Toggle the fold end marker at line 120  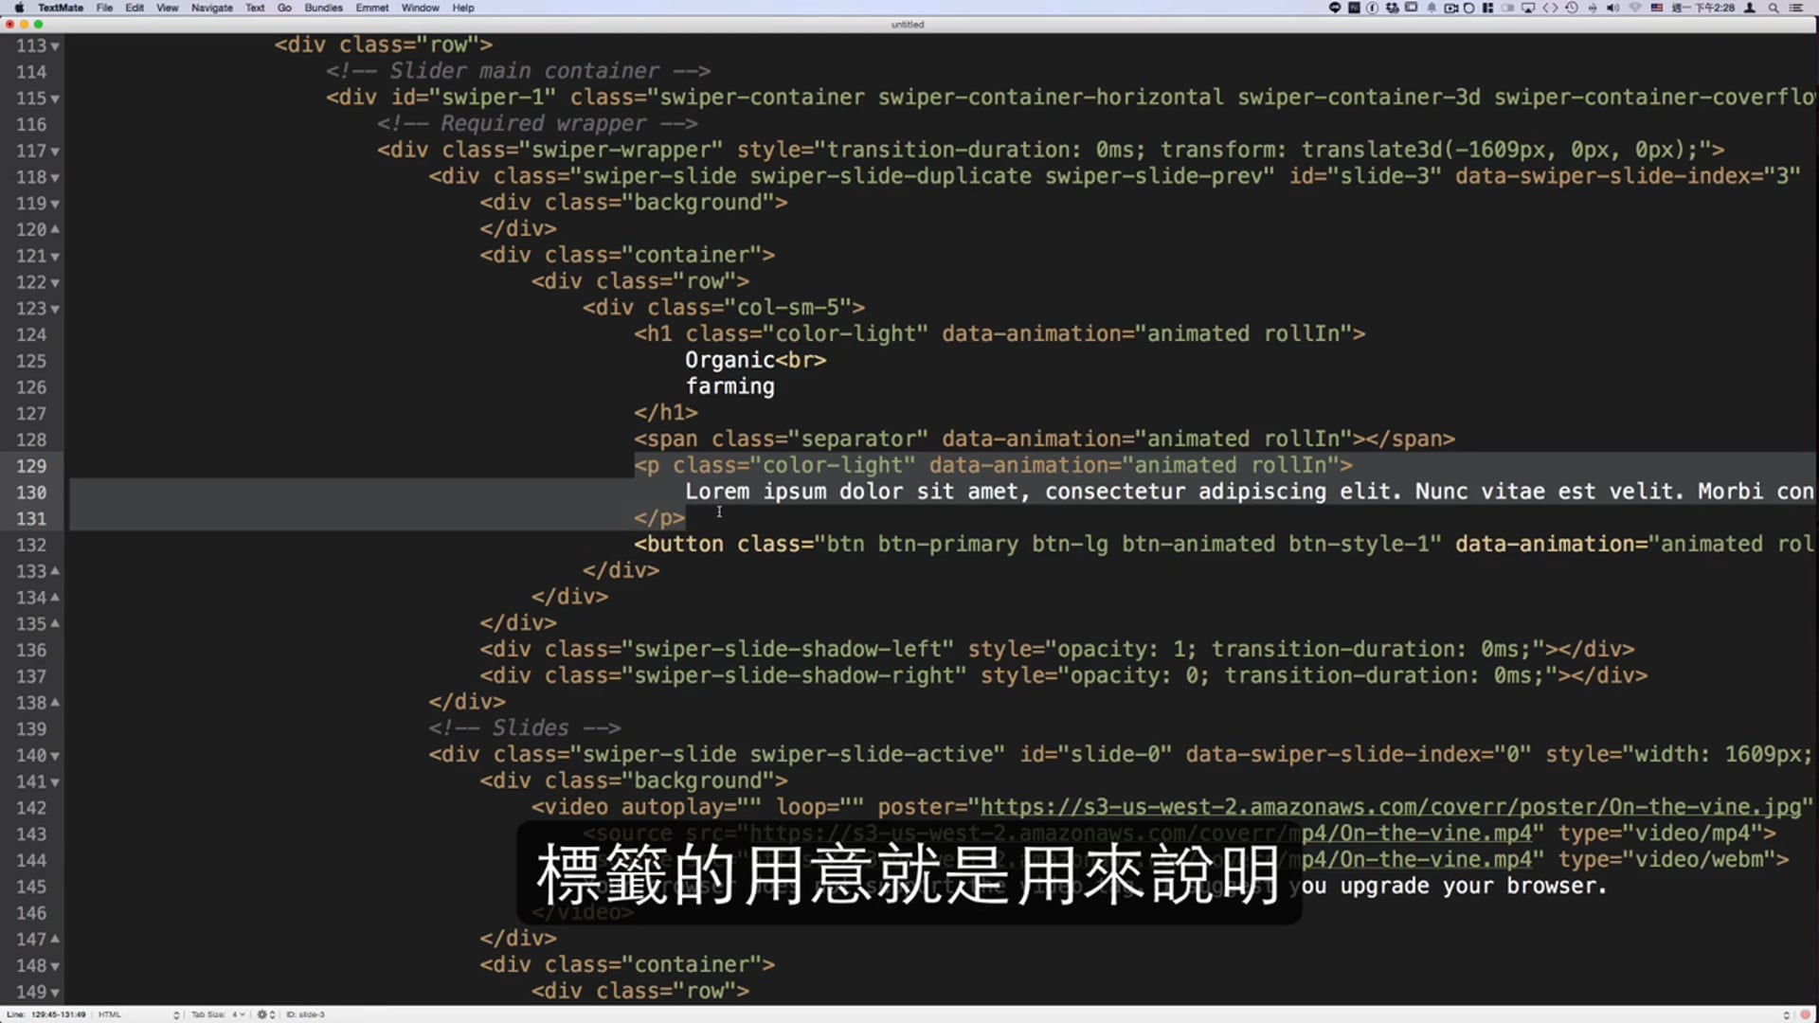tap(55, 229)
